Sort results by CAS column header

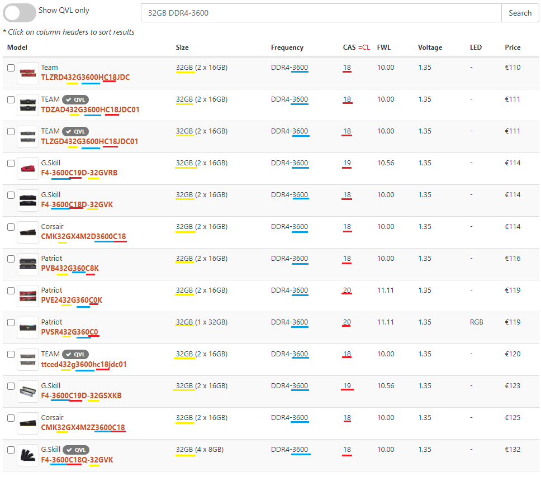(x=349, y=47)
